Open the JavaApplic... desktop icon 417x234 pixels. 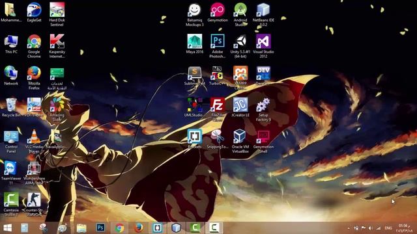pos(57,139)
